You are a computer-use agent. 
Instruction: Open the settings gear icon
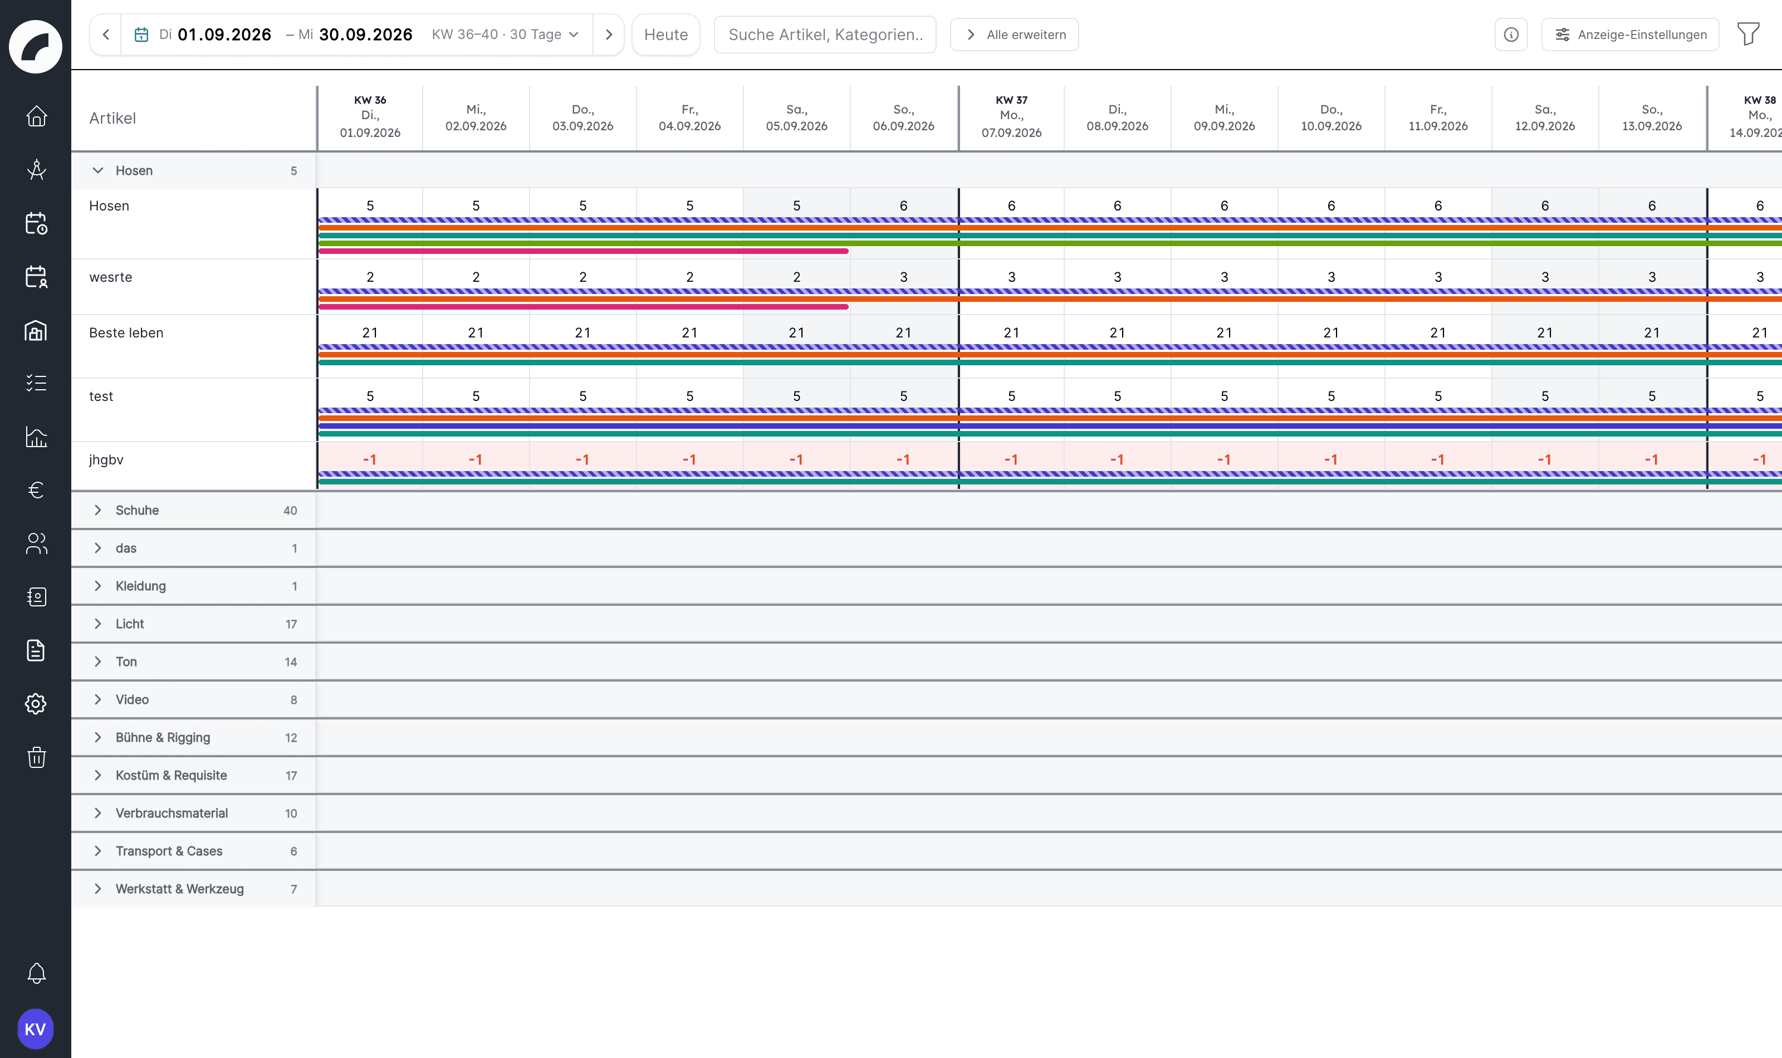tap(36, 704)
